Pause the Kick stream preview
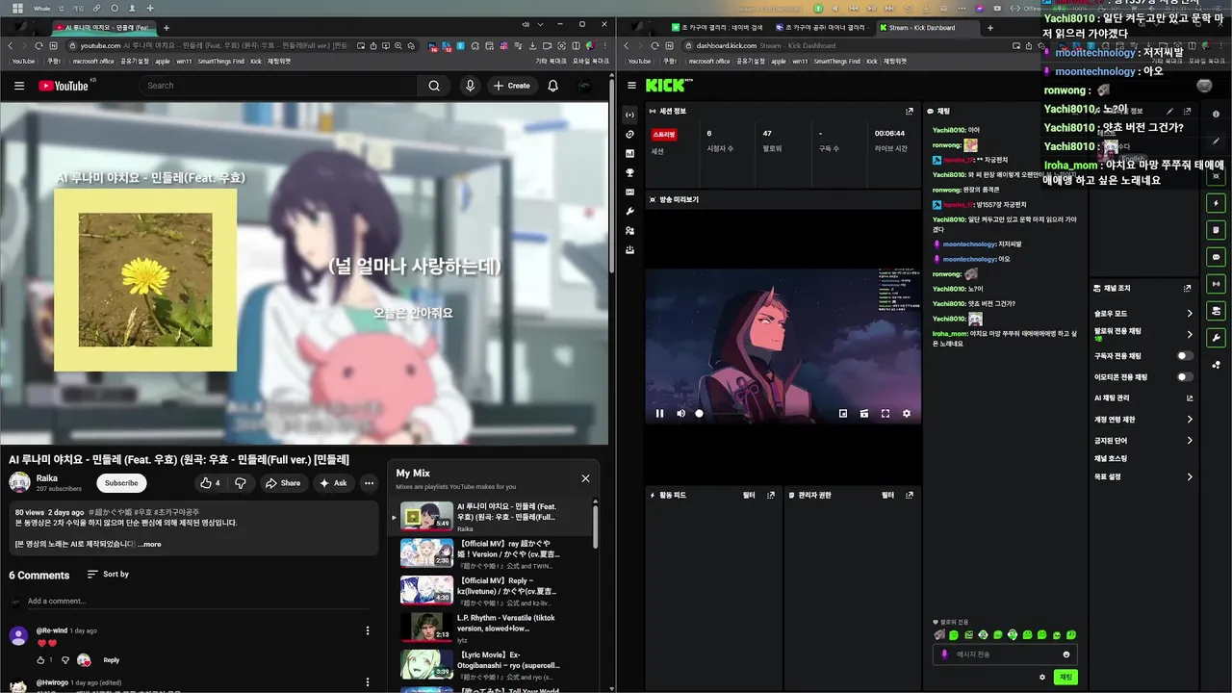The height and width of the screenshot is (693, 1232). 660,414
